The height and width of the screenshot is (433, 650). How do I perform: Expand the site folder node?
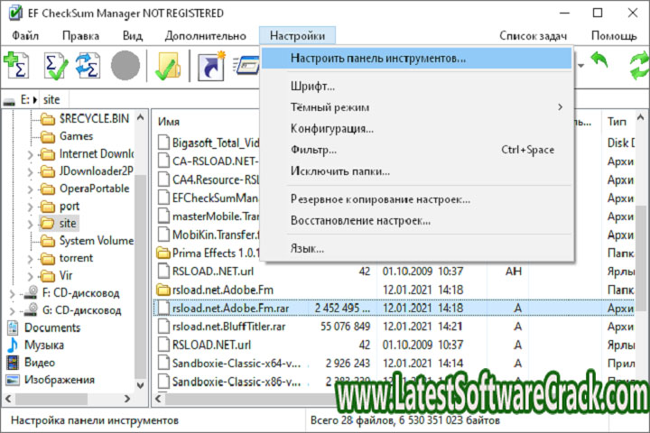coord(30,224)
